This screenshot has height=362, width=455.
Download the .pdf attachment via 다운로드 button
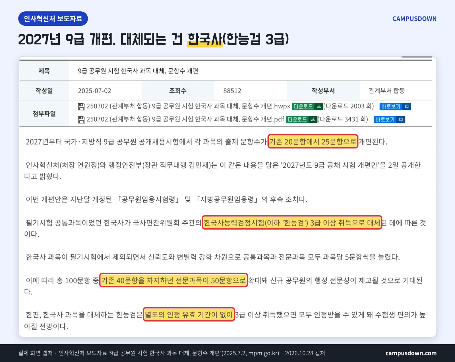302,120
